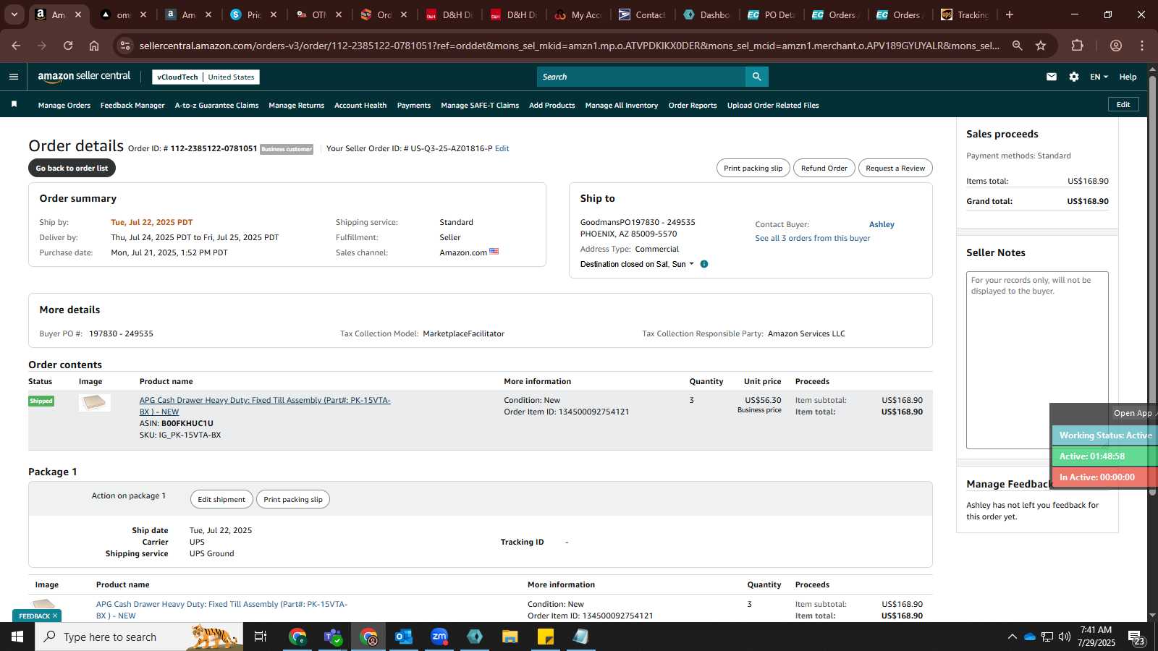Image resolution: width=1158 pixels, height=651 pixels.
Task: Click the Edit shipment button
Action: pyautogui.click(x=221, y=499)
